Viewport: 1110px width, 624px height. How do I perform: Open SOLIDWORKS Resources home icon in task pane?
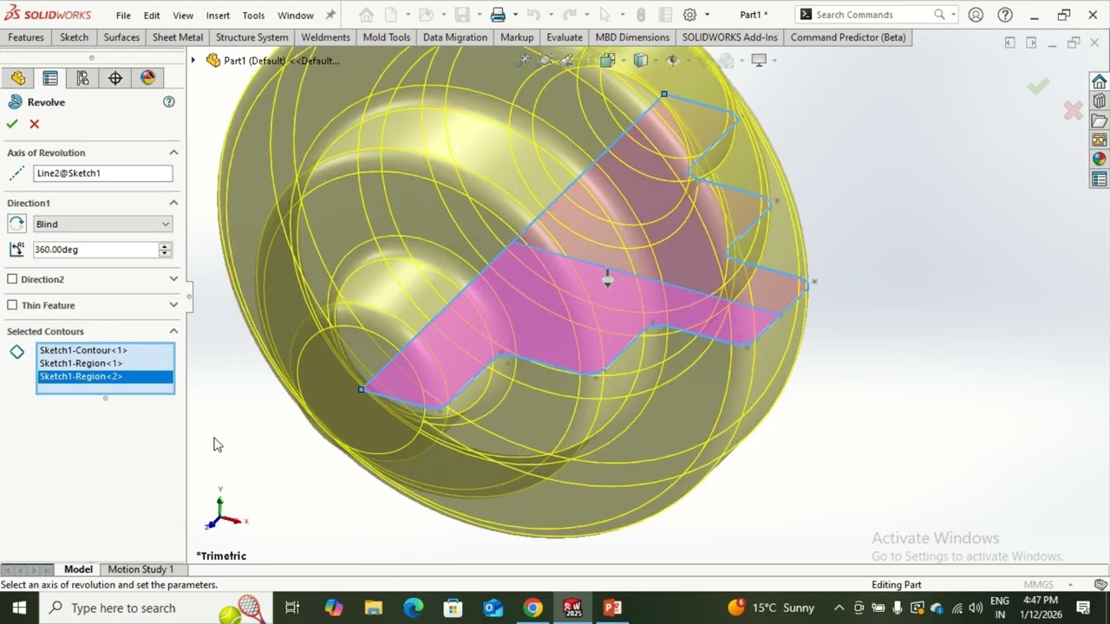point(1100,81)
